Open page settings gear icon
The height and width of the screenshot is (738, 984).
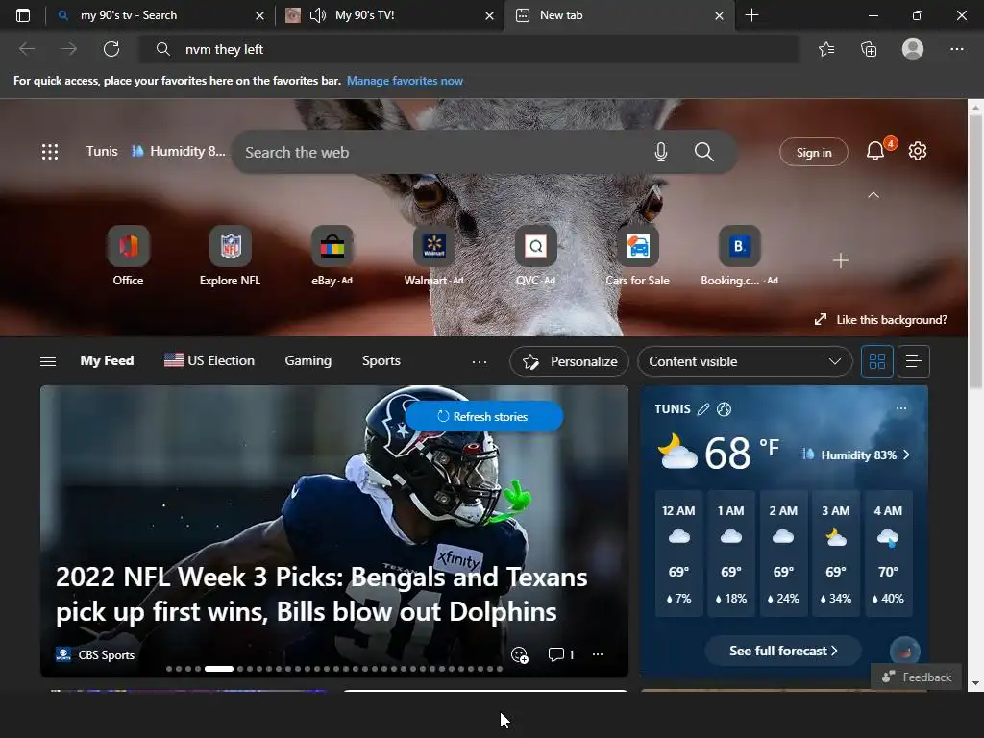point(918,151)
